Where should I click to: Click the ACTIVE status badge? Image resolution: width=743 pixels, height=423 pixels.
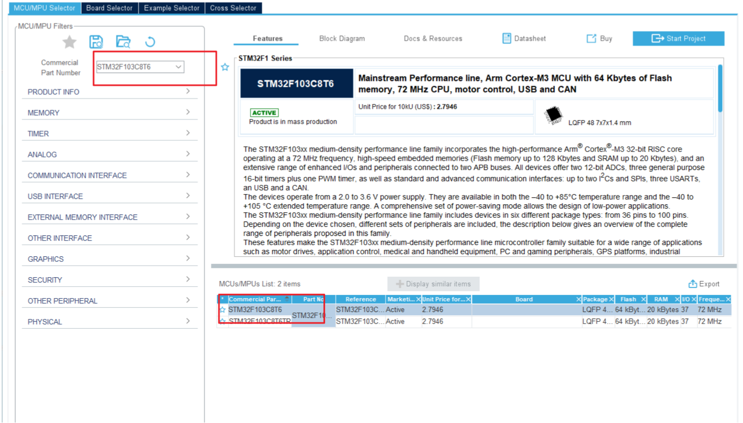coord(264,113)
